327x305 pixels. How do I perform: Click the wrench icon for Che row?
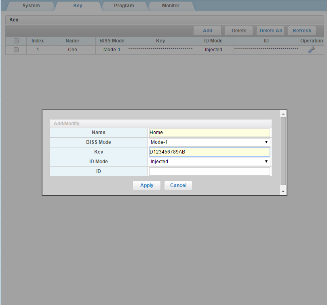click(311, 50)
